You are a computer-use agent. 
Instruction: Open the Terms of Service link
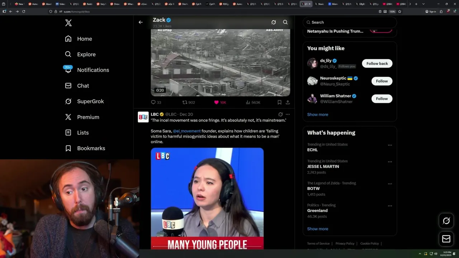(318, 244)
